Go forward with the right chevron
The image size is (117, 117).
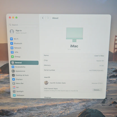(48, 18)
